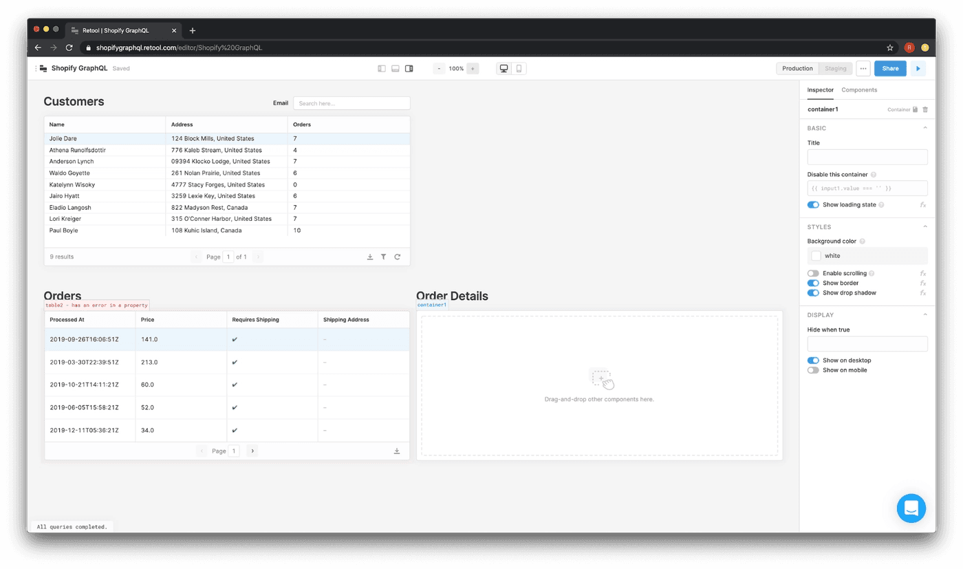
Task: Pick the white background color swatch
Action: (816, 256)
